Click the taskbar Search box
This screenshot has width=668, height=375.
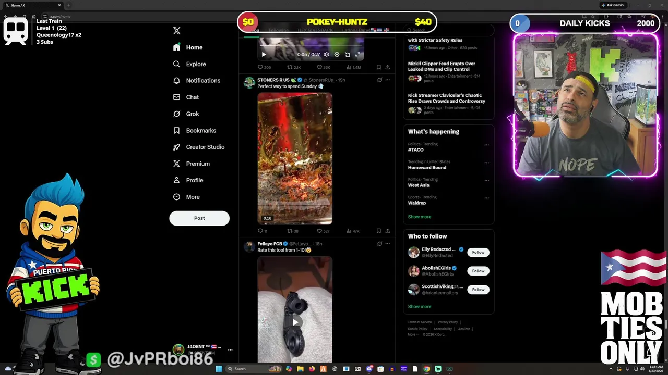coord(254,369)
